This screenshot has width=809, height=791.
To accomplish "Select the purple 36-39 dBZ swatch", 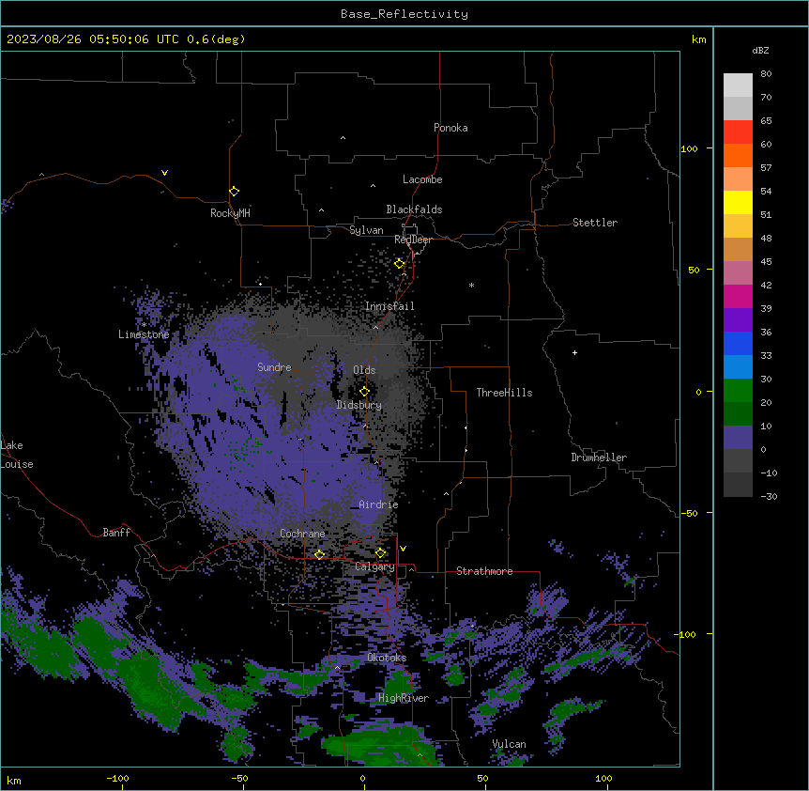I will [738, 320].
